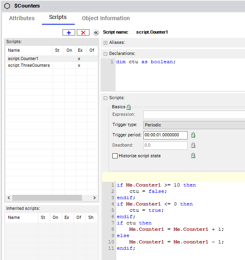Expand the Aliases section
The width and height of the screenshot is (245, 260).
click(x=106, y=43)
